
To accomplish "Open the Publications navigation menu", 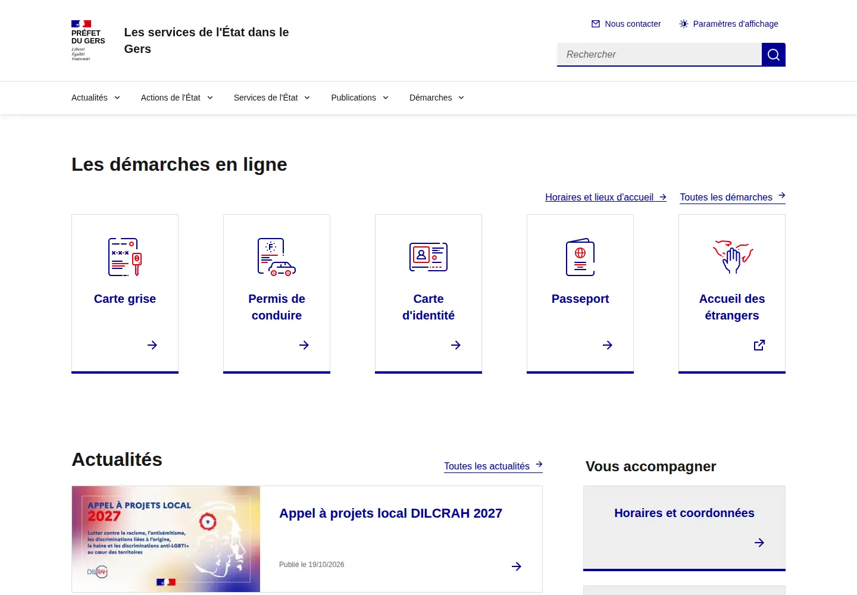I will 360,98.
